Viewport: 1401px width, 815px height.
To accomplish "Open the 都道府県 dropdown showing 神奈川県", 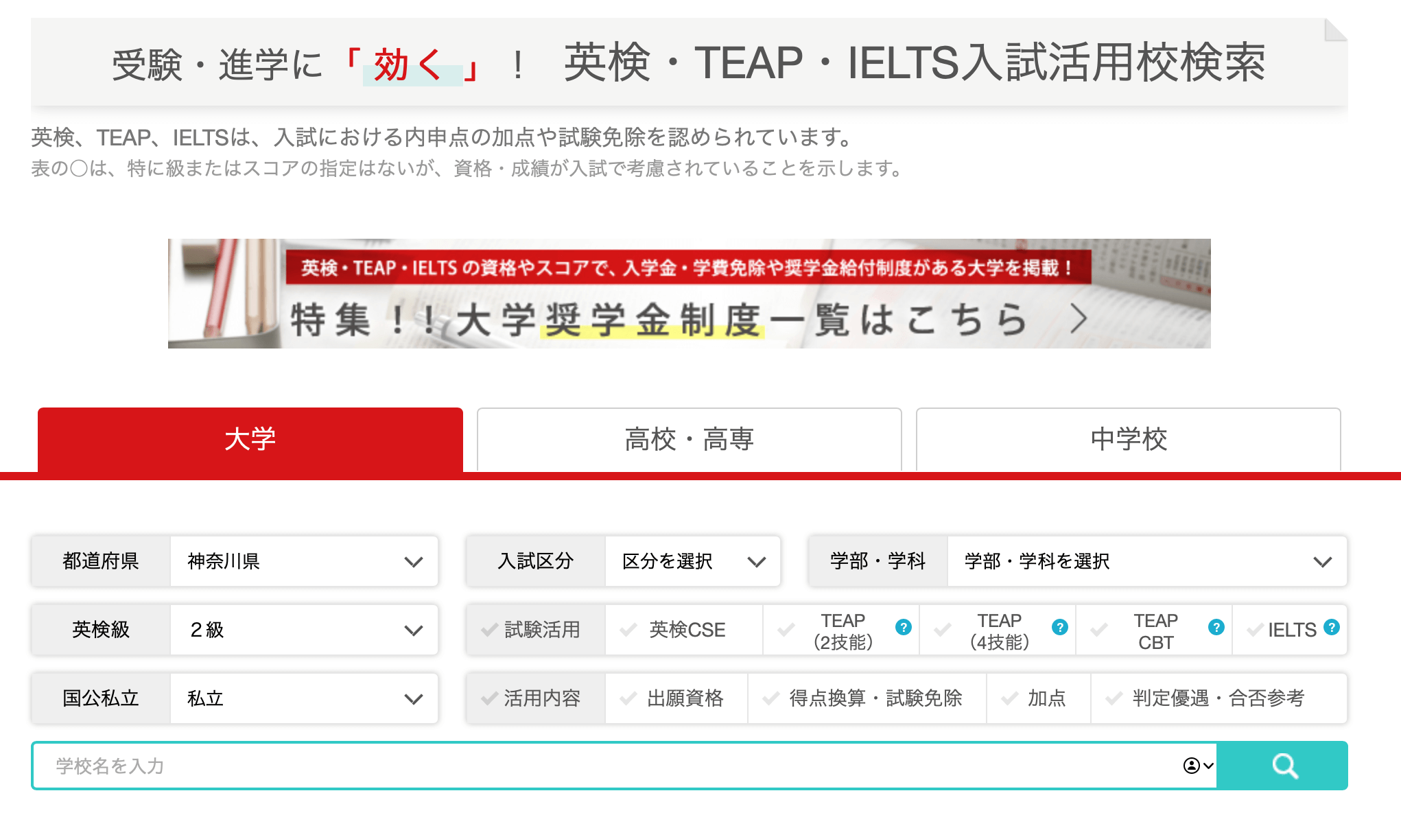I will pyautogui.click(x=303, y=561).
